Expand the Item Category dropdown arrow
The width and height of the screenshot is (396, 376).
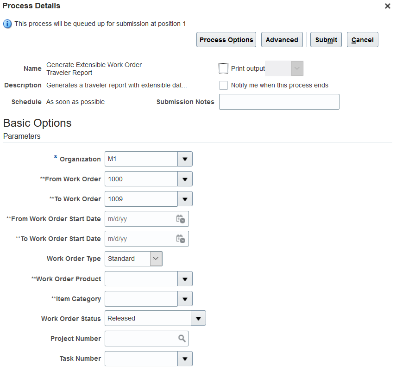[x=185, y=299]
